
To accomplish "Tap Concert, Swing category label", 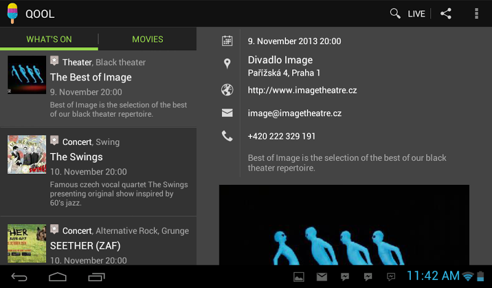I will coord(91,142).
